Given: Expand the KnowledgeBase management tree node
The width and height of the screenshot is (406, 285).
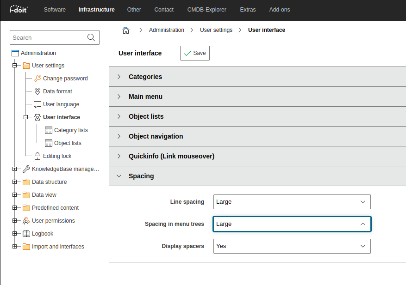Looking at the screenshot, I should pyautogui.click(x=14, y=169).
